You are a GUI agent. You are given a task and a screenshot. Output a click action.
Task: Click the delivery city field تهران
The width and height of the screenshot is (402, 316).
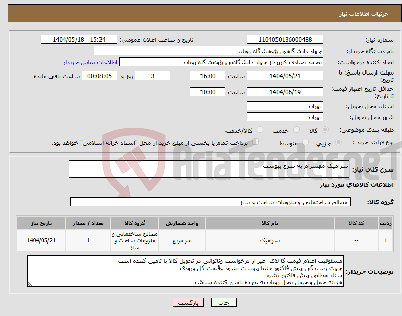point(285,117)
